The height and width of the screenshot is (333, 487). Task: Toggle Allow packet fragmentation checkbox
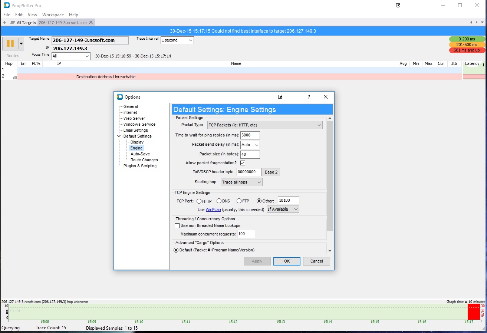tap(243, 163)
